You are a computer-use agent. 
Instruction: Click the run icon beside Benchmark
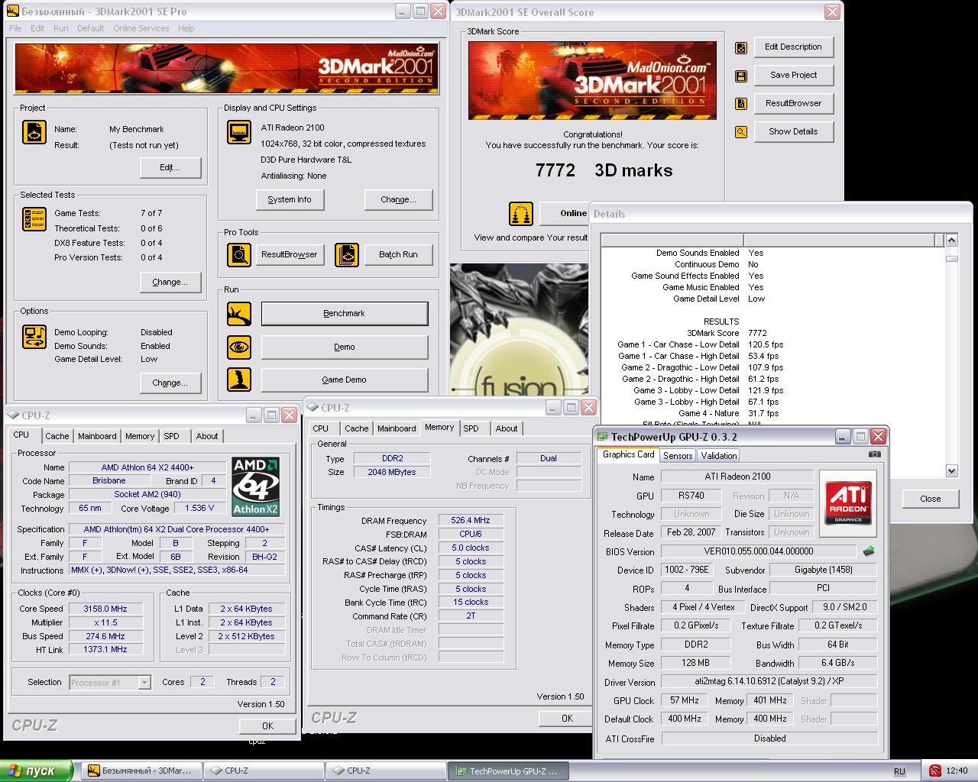[x=239, y=314]
